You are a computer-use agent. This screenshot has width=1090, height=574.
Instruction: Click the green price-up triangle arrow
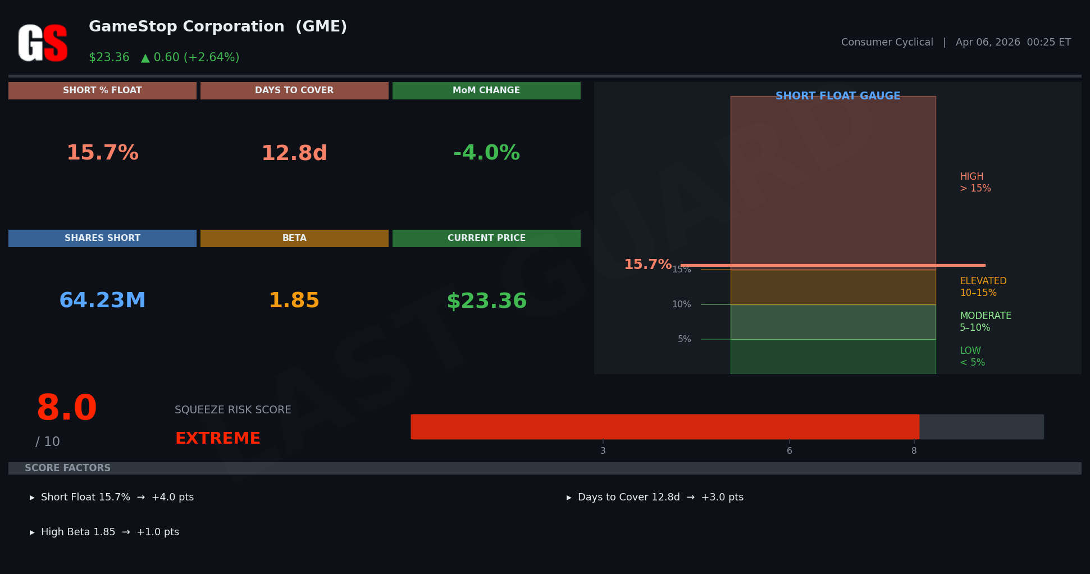[x=145, y=58]
